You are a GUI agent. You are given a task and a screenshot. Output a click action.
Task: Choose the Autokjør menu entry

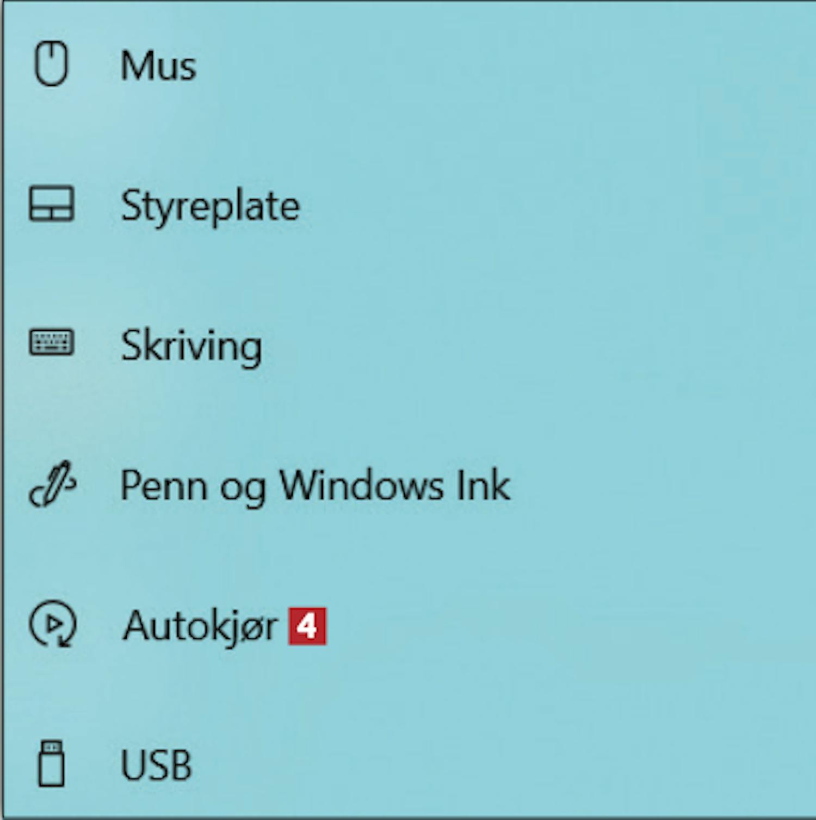408,625
